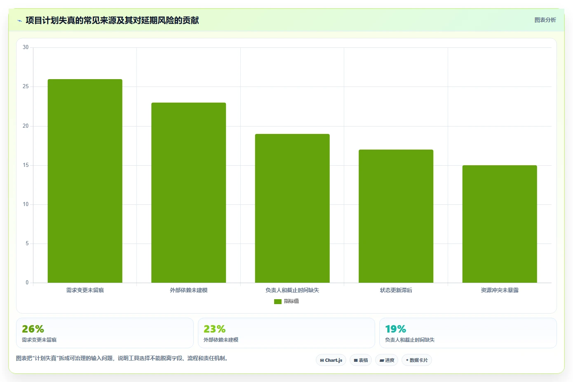Click the Chart.js tag chip
The height and width of the screenshot is (382, 573).
[331, 360]
